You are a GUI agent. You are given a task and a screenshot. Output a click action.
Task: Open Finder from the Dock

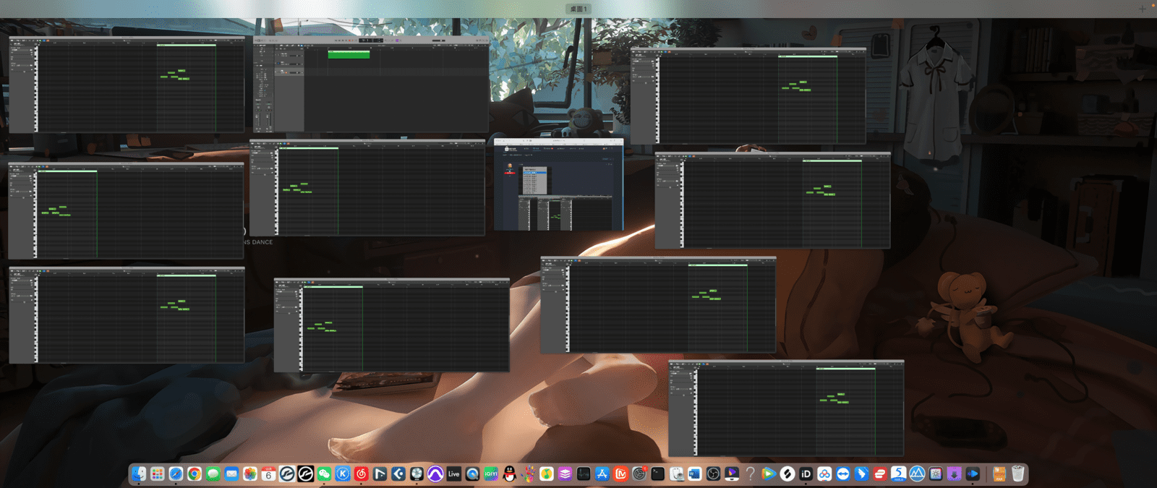click(139, 474)
